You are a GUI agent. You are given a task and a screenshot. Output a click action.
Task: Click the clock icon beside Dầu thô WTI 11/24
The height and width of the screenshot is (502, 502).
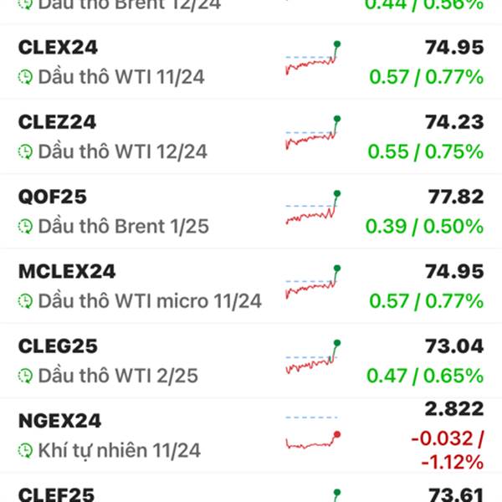[25, 77]
